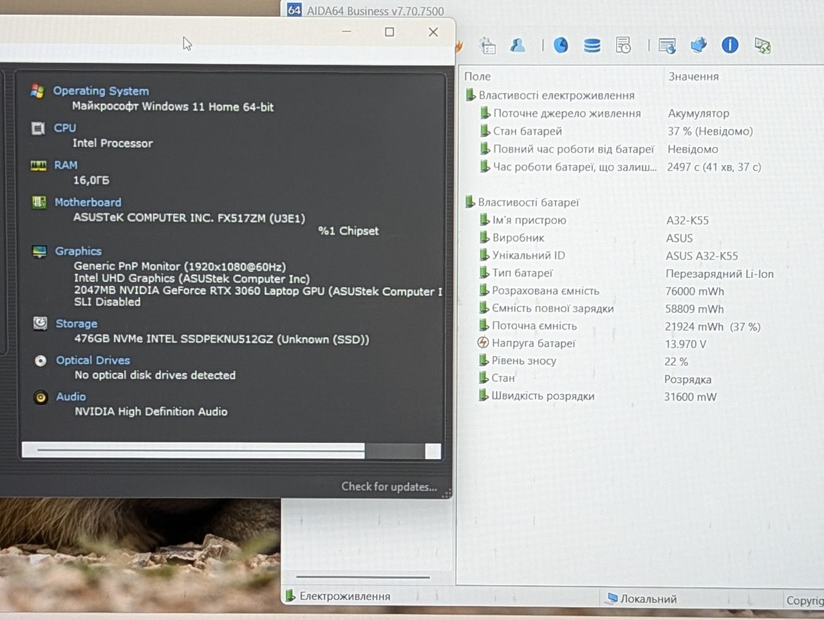824x620 pixels.
Task: Click the document with clock icon
Action: tap(623, 45)
